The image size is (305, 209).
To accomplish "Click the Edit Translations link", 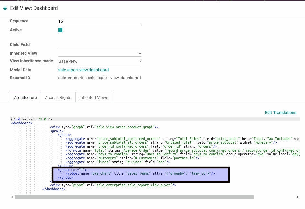I will [280, 112].
